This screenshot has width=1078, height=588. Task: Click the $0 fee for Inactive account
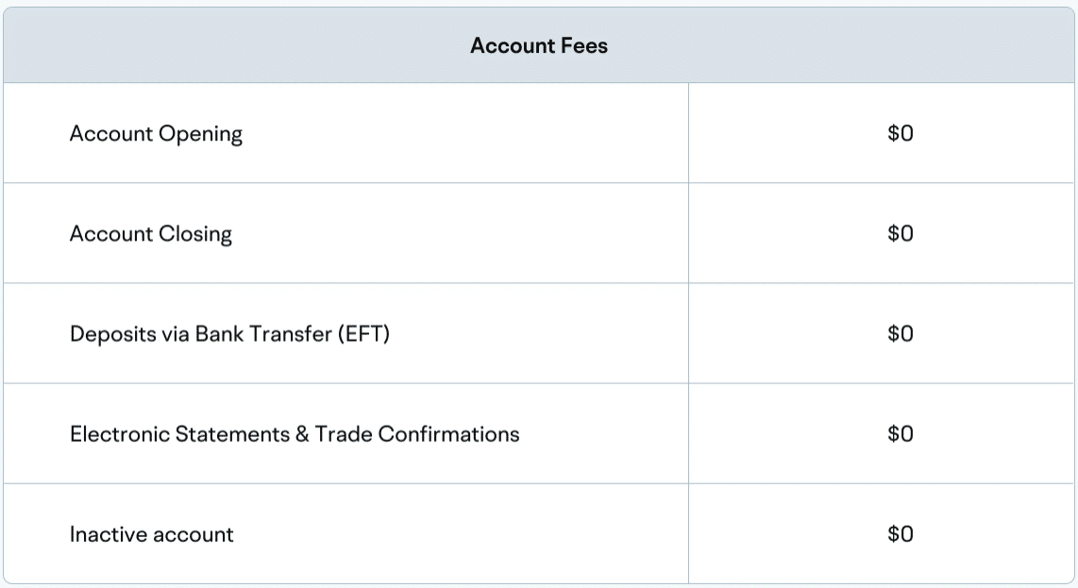[x=901, y=533]
